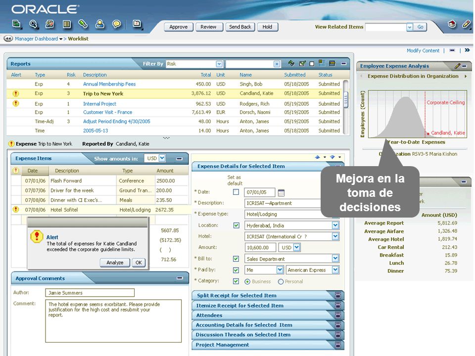
Task: Open the magnifying glass search tool
Action: (x=33, y=24)
